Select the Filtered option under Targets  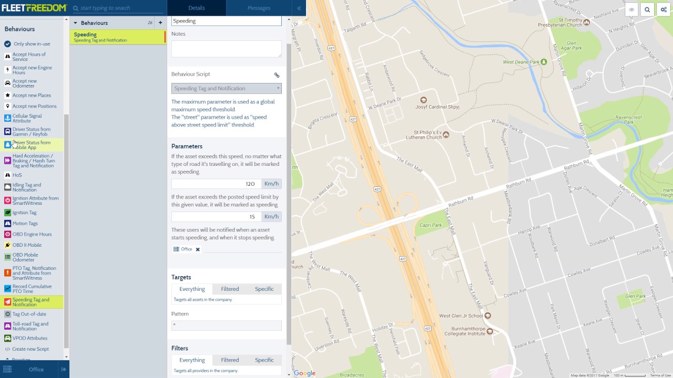click(230, 289)
